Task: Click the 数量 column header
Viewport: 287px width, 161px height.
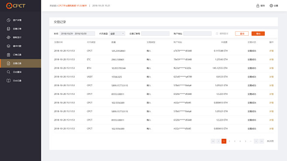Action: tap(113, 42)
